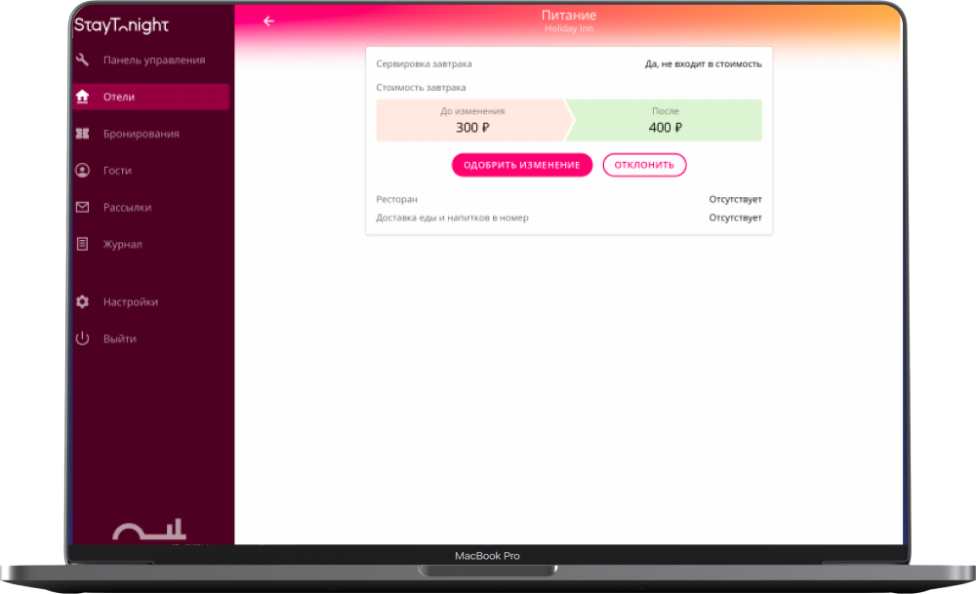Screen dimensions: 976x594
Task: Open Рассылки from the sidebar
Action: click(127, 208)
